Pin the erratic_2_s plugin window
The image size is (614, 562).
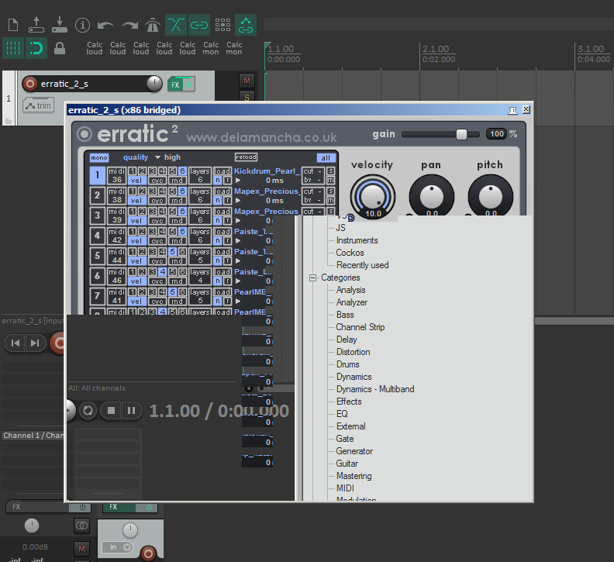pos(512,110)
